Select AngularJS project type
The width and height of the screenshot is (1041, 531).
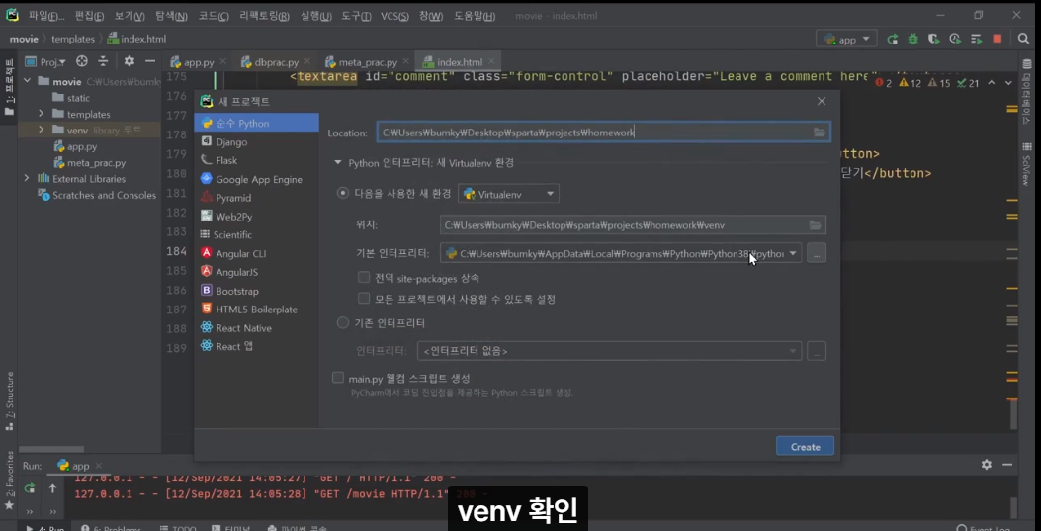click(256, 272)
